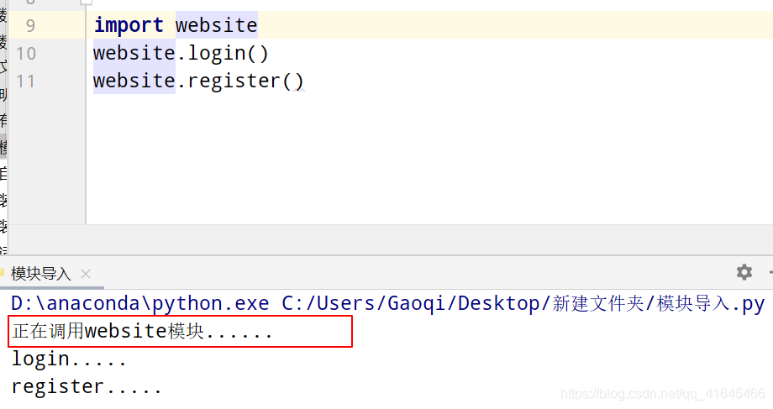This screenshot has height=409, width=773.
Task: Click the 正在调用website模块 output line
Action: (142, 331)
